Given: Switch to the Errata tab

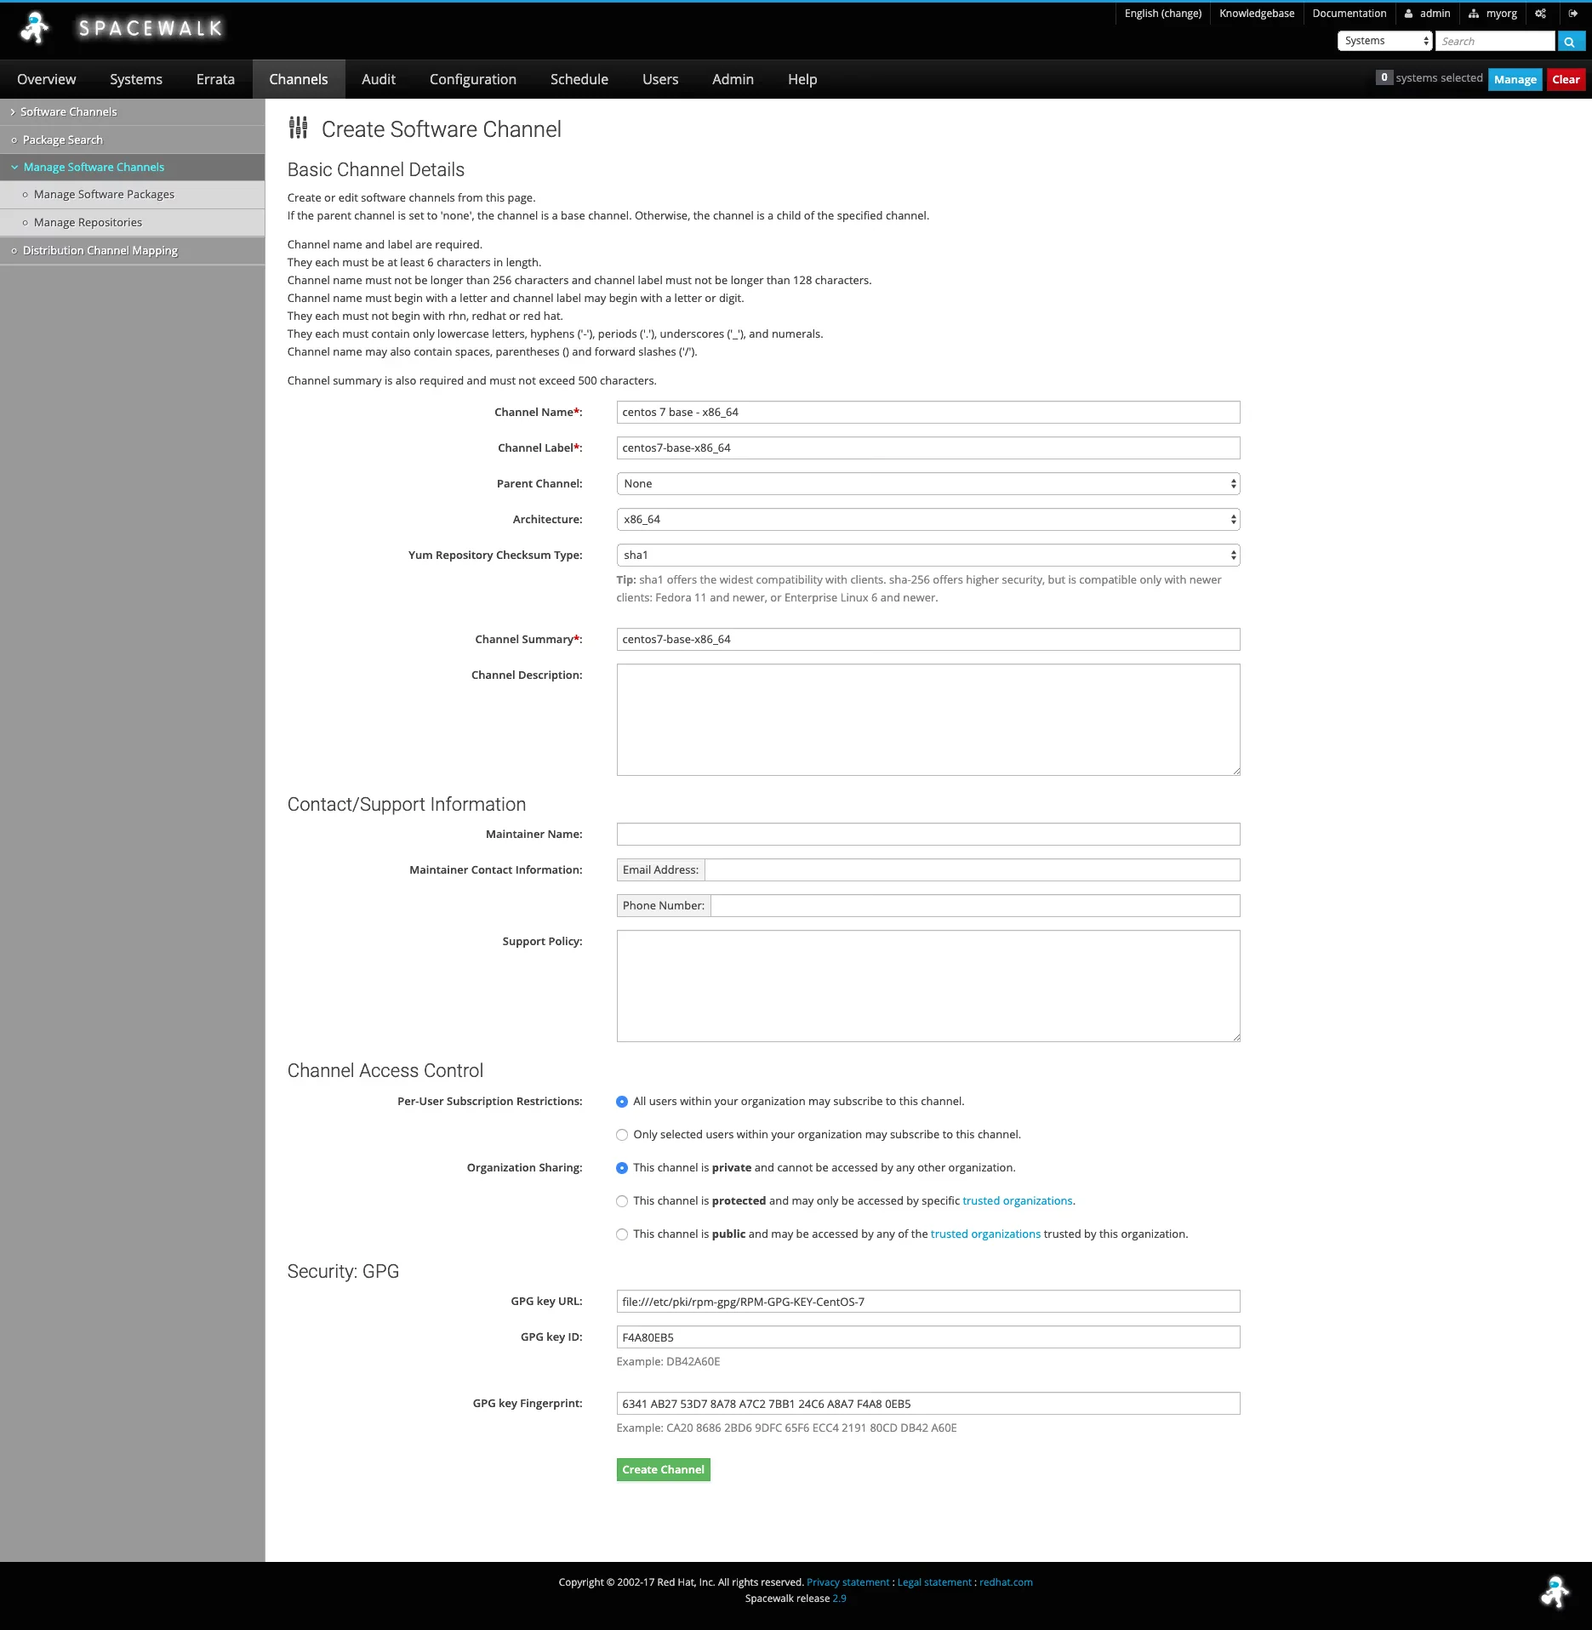Looking at the screenshot, I should pos(214,78).
